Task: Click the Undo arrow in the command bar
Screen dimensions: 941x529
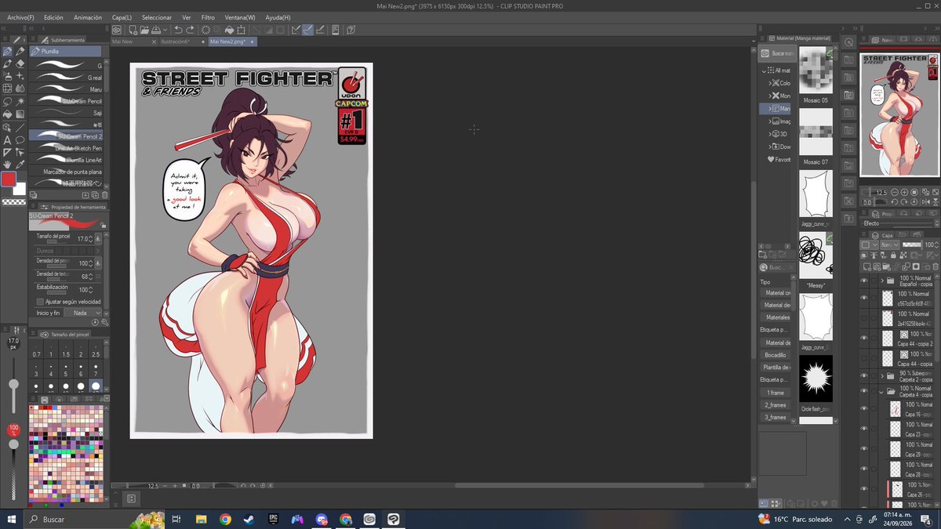Action: (x=178, y=30)
